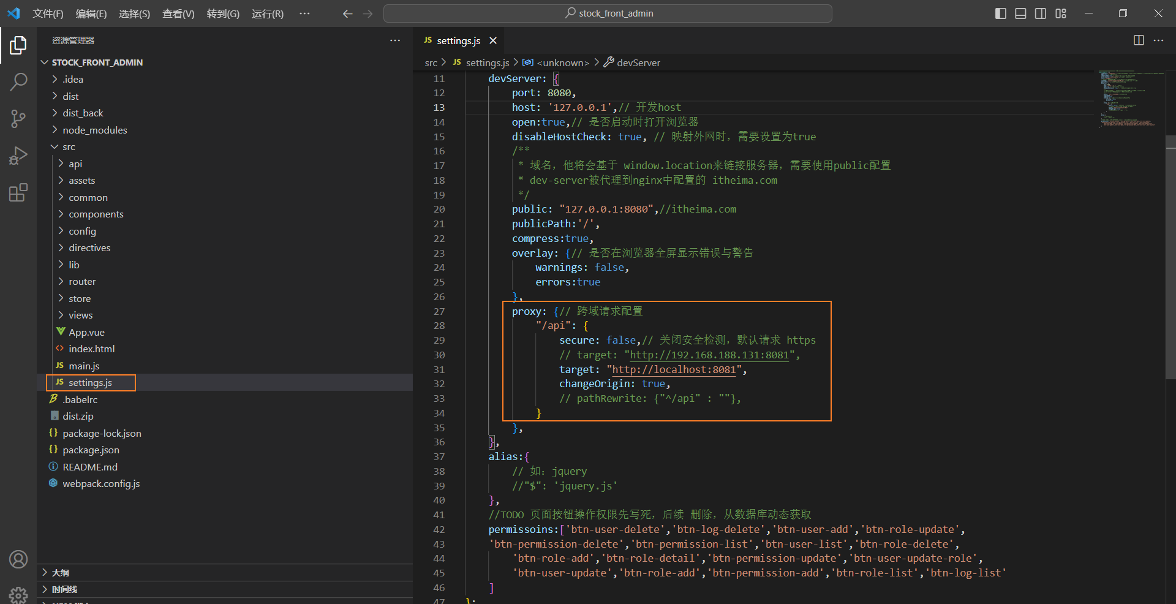This screenshot has width=1176, height=604.
Task: Click the devServer breadcrumb segment
Action: tap(632, 62)
